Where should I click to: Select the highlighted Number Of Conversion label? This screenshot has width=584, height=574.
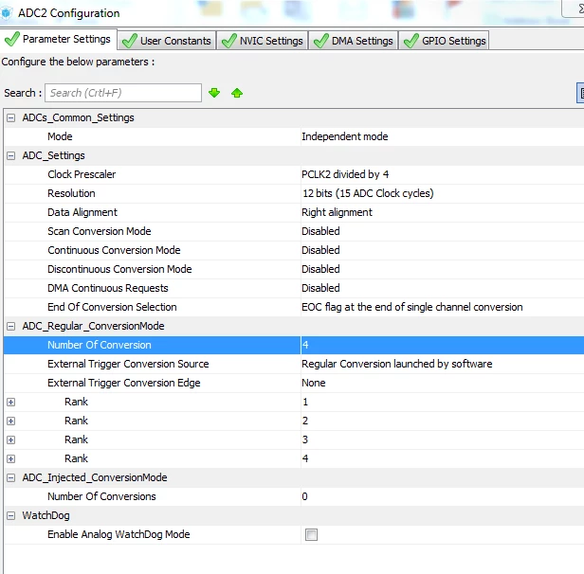coord(100,345)
